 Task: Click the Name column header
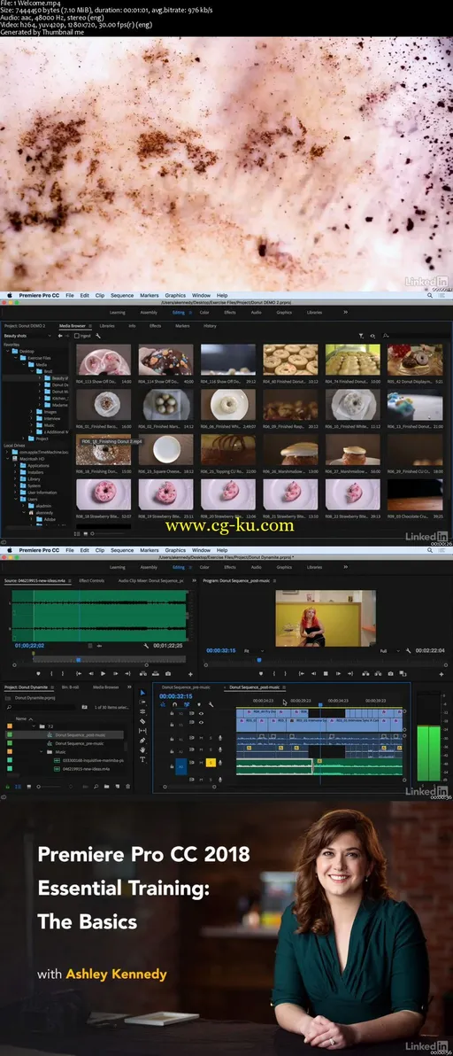coord(21,719)
